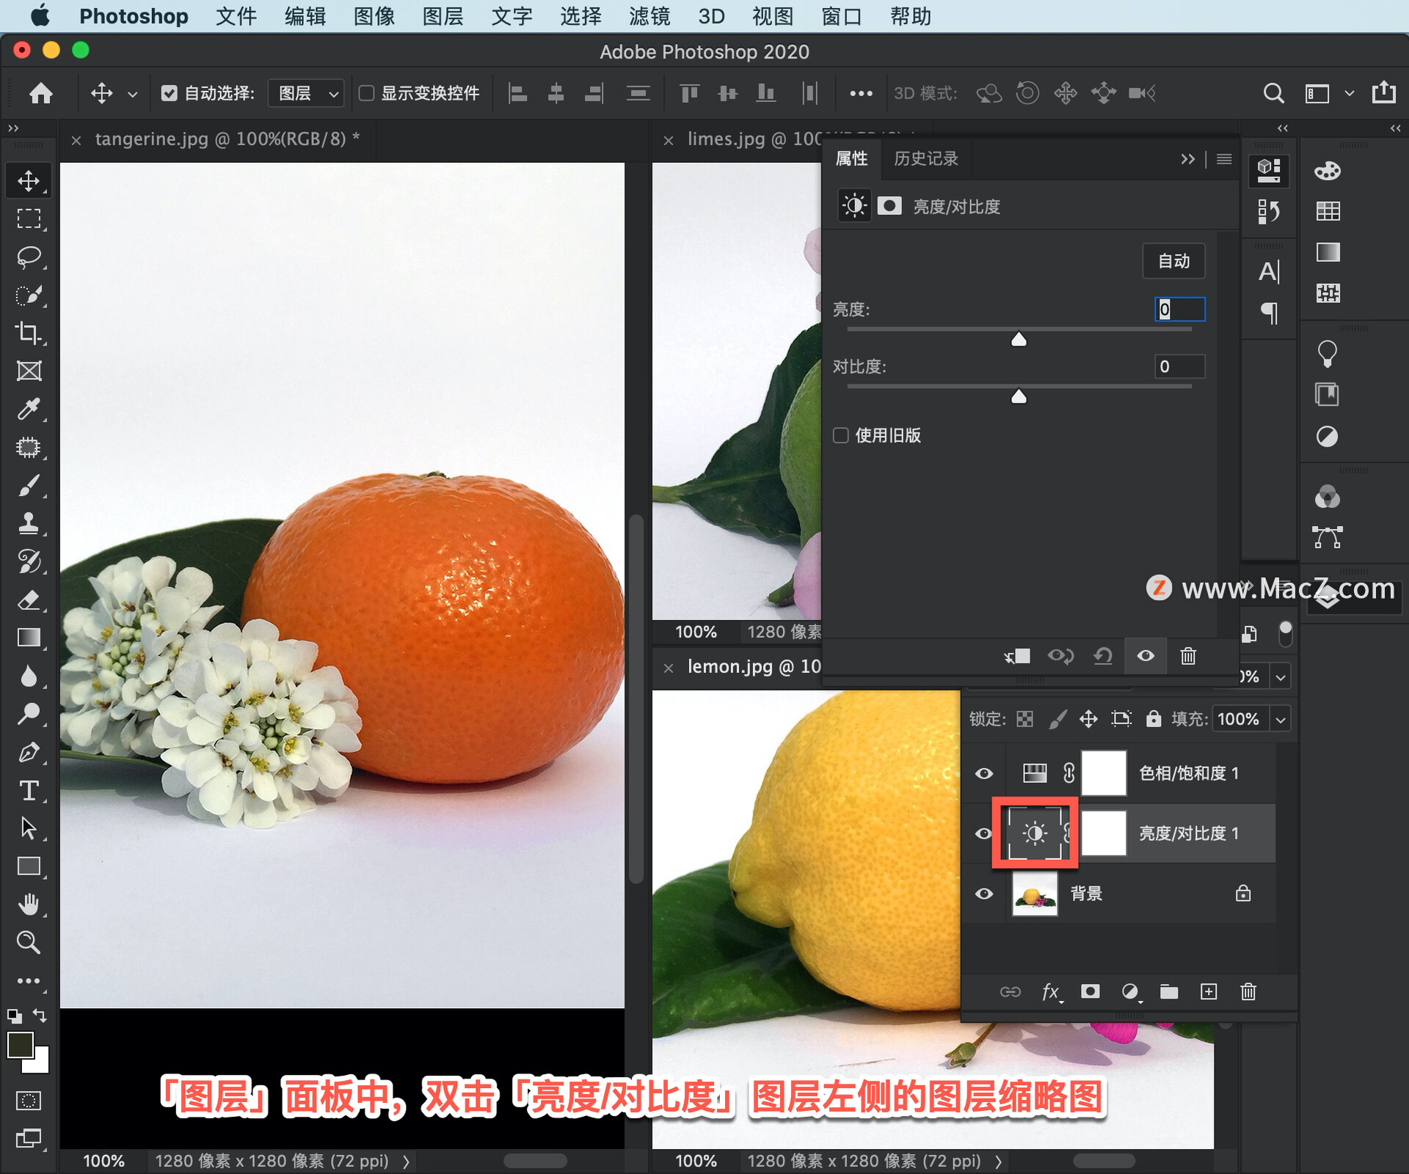1409x1174 pixels.
Task: Open the layer style fx menu
Action: (1052, 992)
